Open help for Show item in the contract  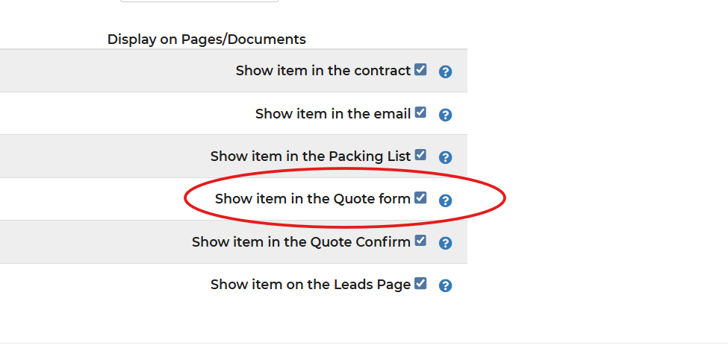tap(445, 72)
